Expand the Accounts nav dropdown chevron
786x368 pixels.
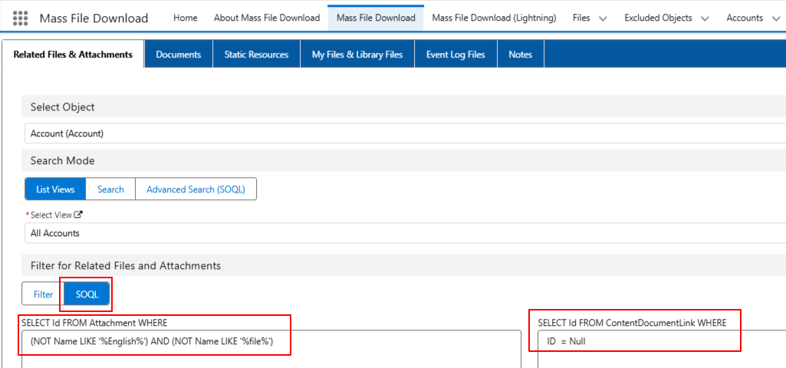775,18
